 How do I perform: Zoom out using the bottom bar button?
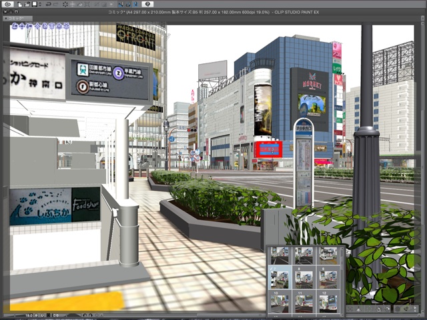pos(36,315)
